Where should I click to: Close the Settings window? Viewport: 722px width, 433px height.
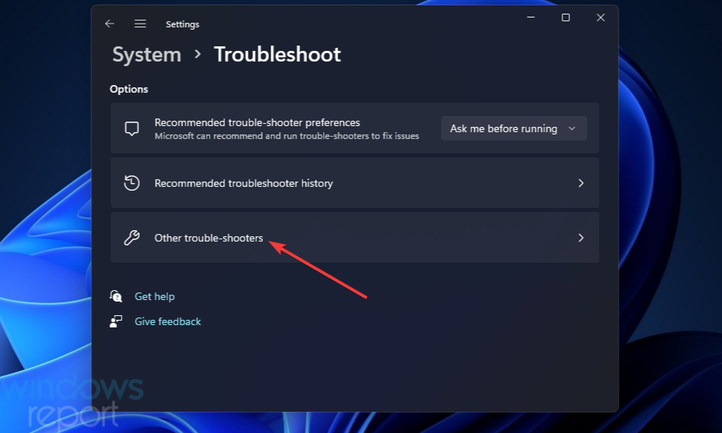[600, 17]
